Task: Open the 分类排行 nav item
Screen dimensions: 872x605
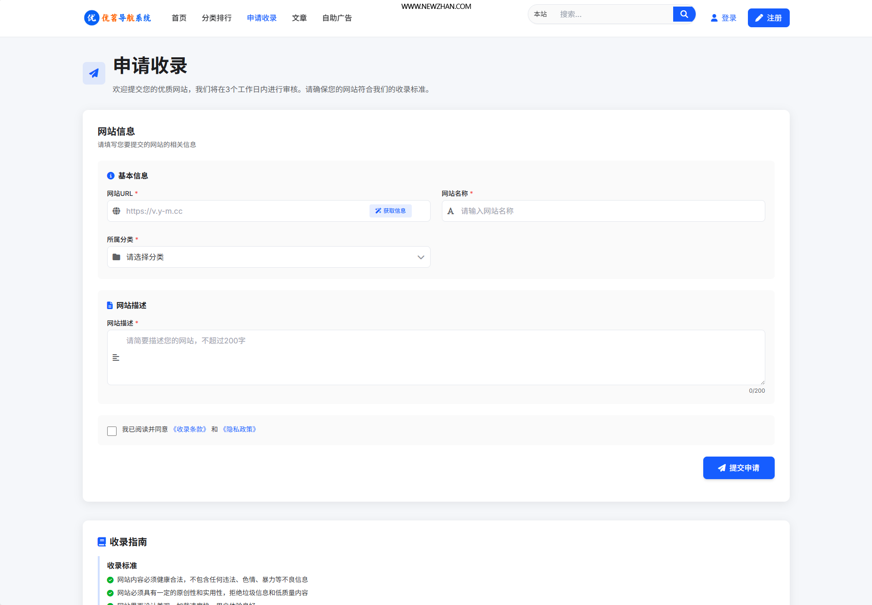Action: (217, 18)
